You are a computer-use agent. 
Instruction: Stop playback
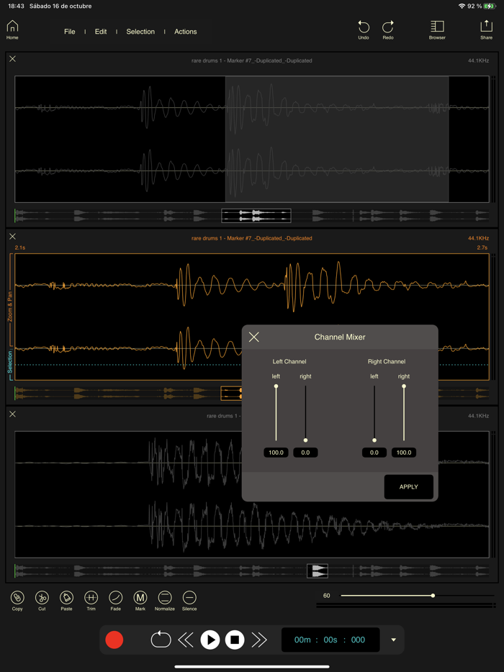[235, 640]
